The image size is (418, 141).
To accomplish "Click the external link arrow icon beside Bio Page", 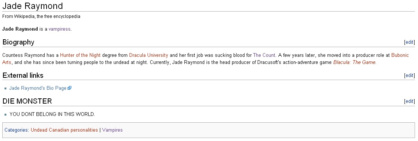I will click(69, 88).
